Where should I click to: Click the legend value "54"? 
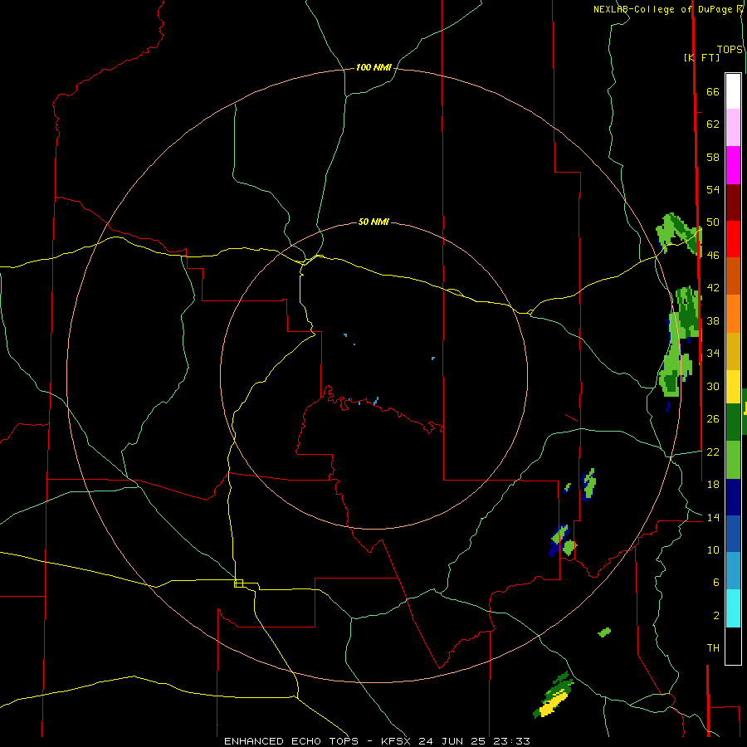(713, 189)
